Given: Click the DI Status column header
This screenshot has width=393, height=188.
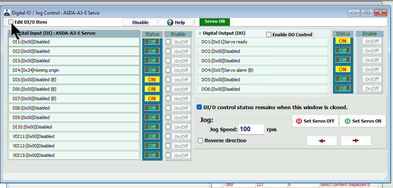Looking at the screenshot, I should tap(152, 34).
